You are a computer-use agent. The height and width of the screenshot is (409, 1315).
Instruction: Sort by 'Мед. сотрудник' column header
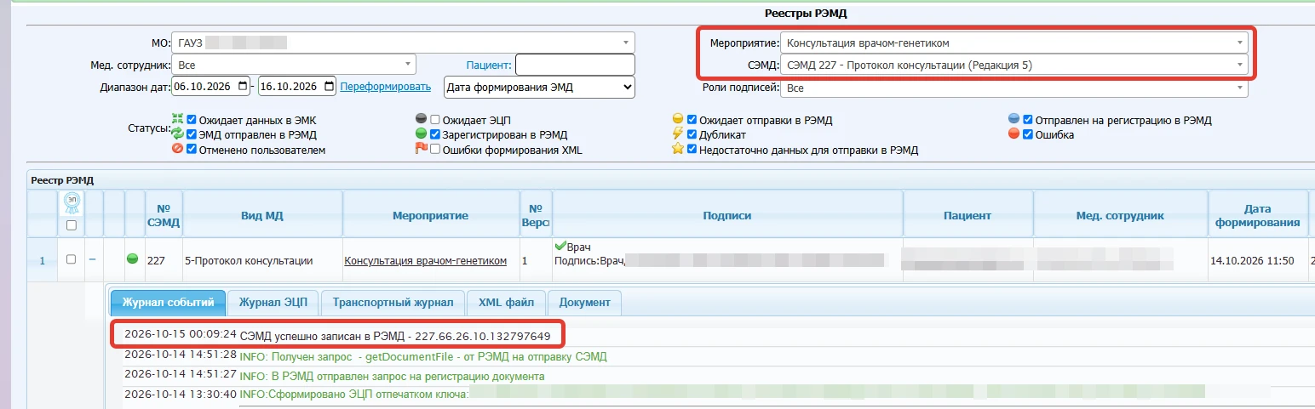[1120, 215]
